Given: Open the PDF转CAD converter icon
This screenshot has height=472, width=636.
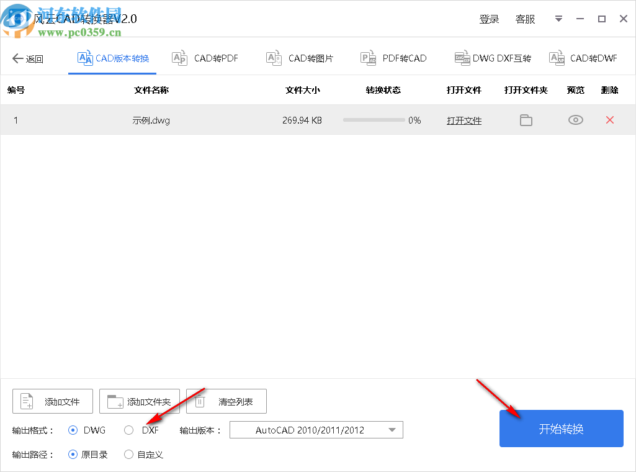Looking at the screenshot, I should pos(368,58).
